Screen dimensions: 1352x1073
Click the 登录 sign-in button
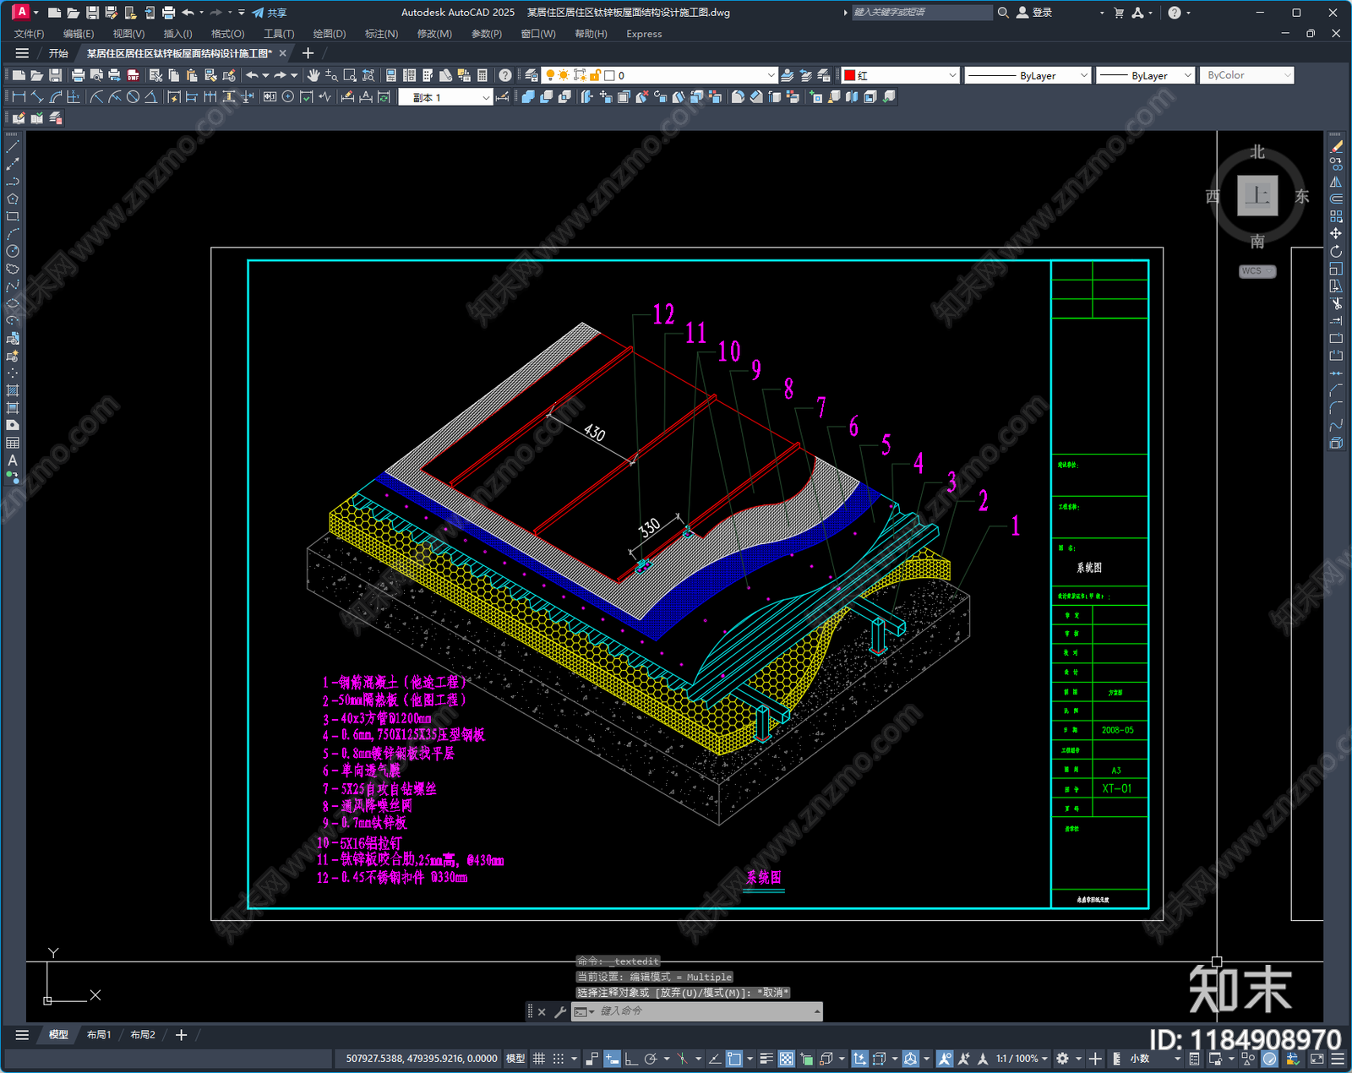pos(1034,13)
